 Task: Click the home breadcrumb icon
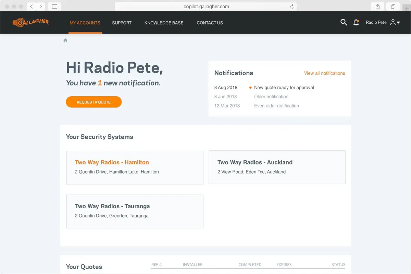(x=65, y=40)
